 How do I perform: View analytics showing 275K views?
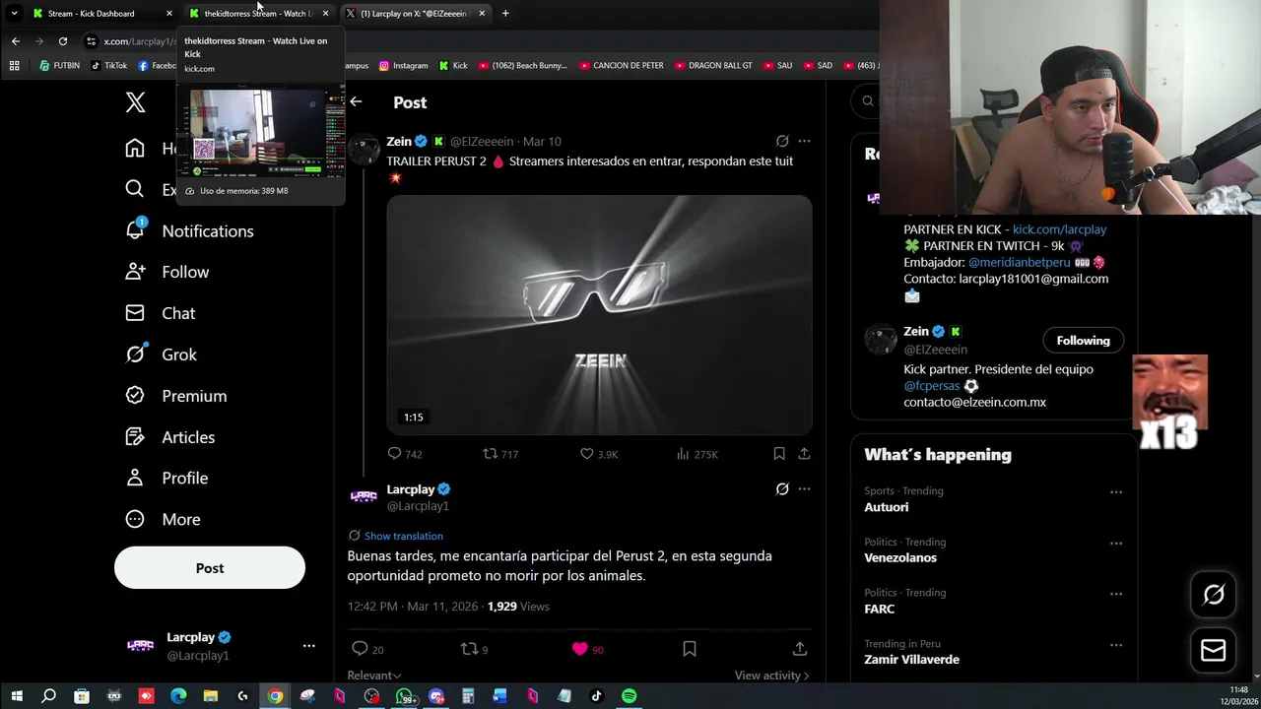tap(697, 454)
